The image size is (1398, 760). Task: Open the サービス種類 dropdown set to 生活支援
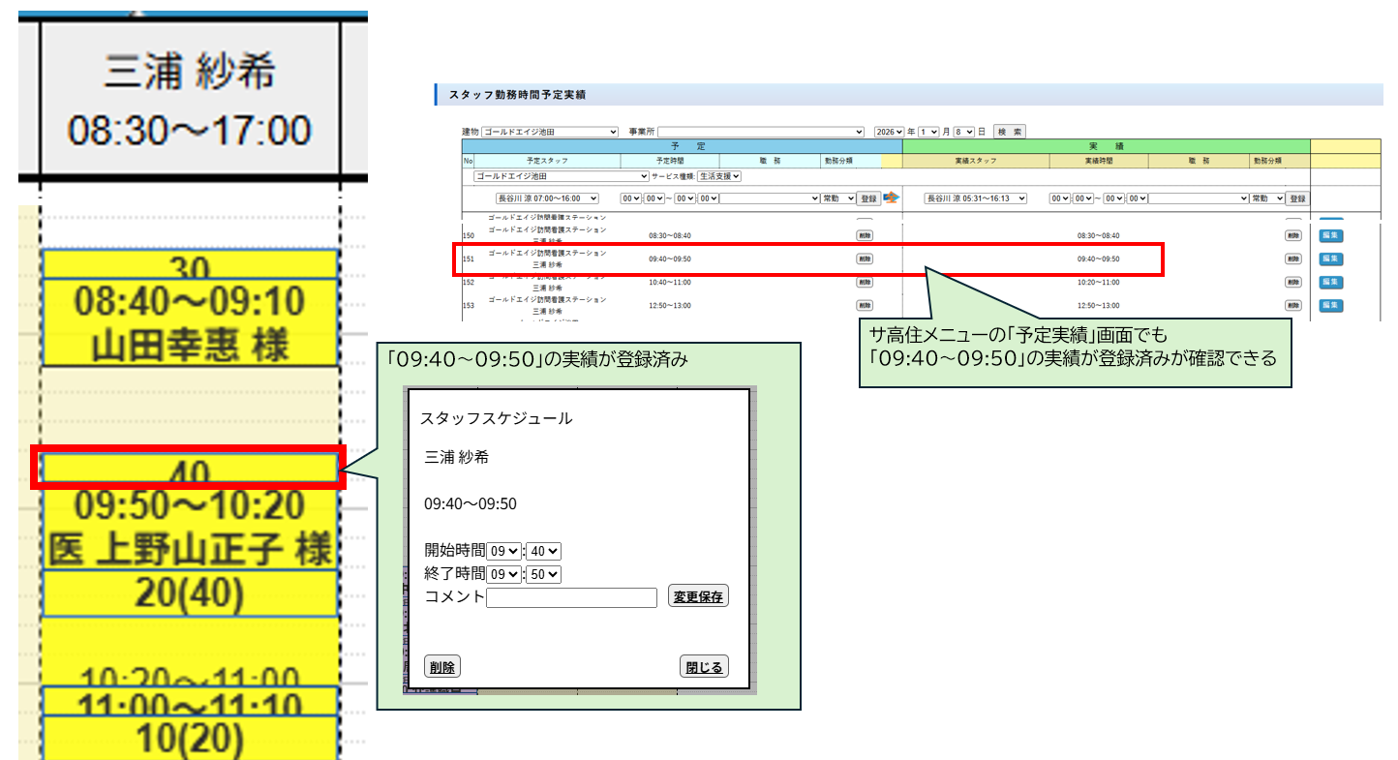(719, 176)
